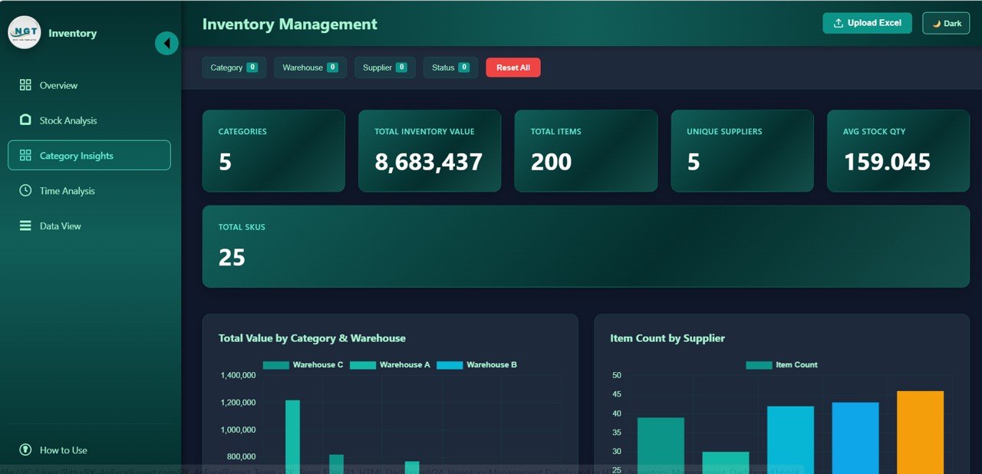Open the Category filter dropdown

coord(234,67)
